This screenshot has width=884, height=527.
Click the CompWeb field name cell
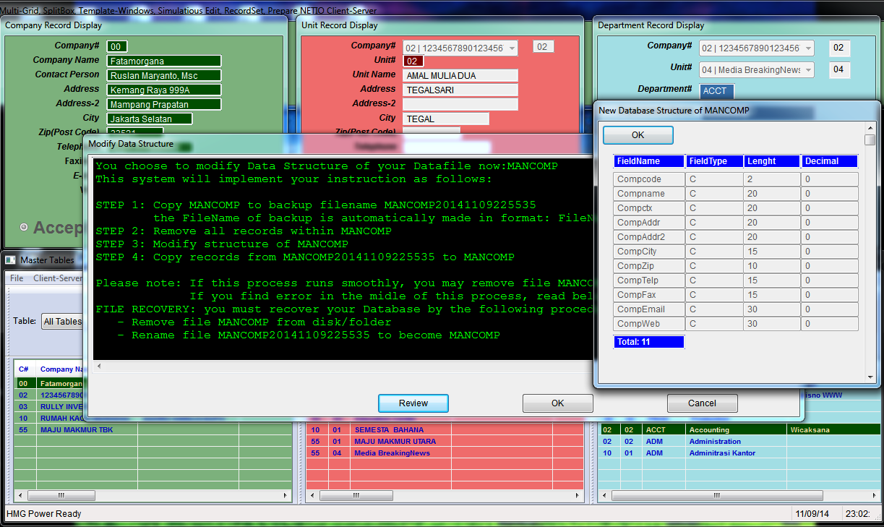648,324
